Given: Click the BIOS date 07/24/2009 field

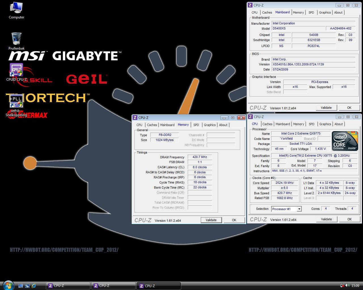Looking at the screenshot, I should point(313,69).
